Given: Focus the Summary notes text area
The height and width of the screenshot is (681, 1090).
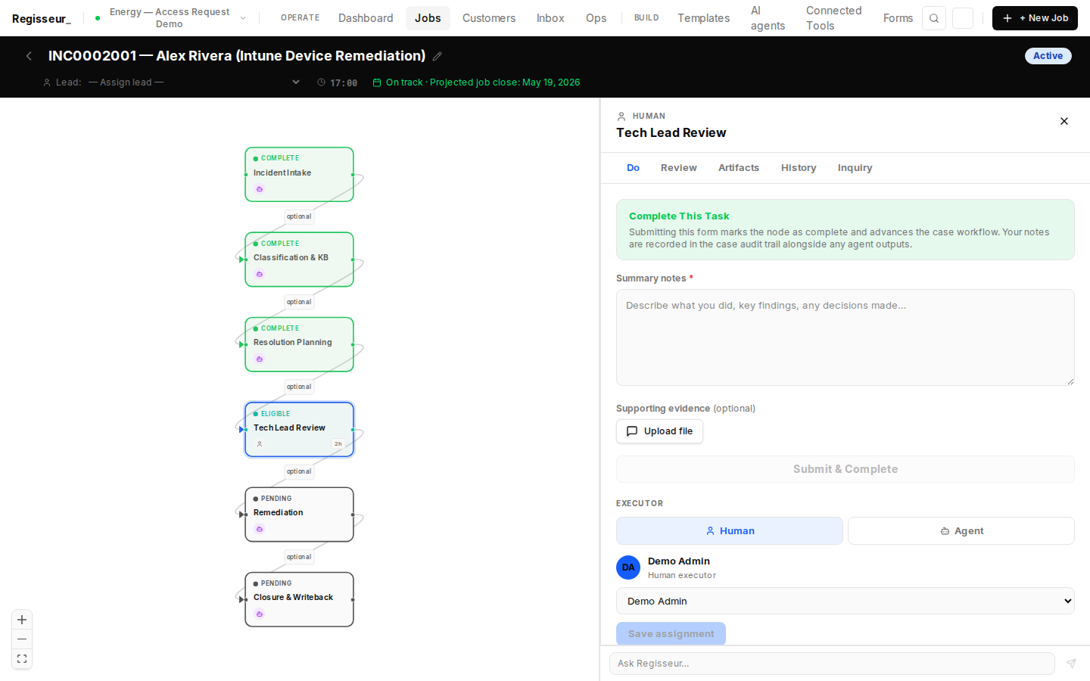Looking at the screenshot, I should tap(846, 337).
